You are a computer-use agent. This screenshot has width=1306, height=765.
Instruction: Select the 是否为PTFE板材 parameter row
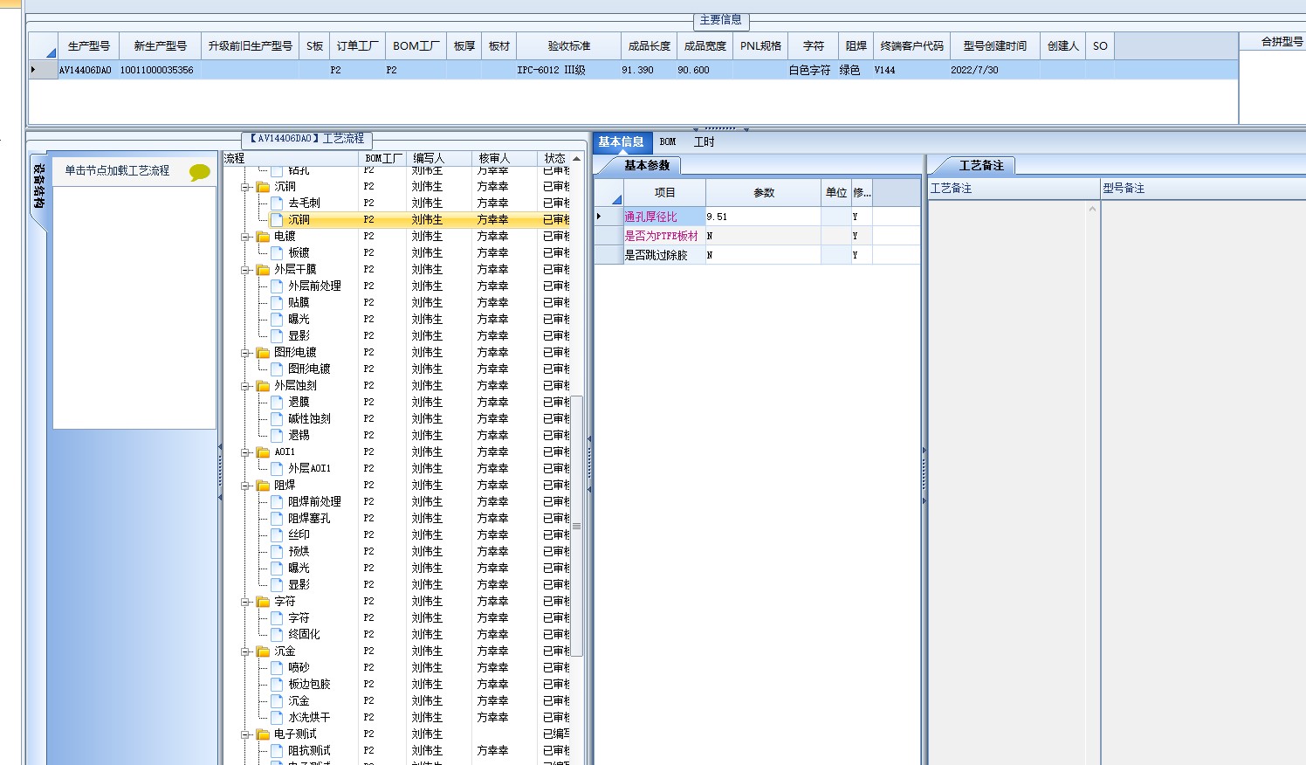click(x=757, y=236)
